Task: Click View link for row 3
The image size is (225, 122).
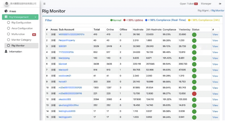Action: [215, 46]
